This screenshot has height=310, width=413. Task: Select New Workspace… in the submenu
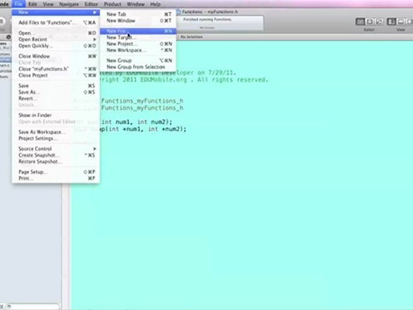pyautogui.click(x=138, y=50)
